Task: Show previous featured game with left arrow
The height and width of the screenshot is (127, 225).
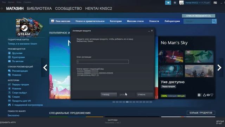Action: 45,67
